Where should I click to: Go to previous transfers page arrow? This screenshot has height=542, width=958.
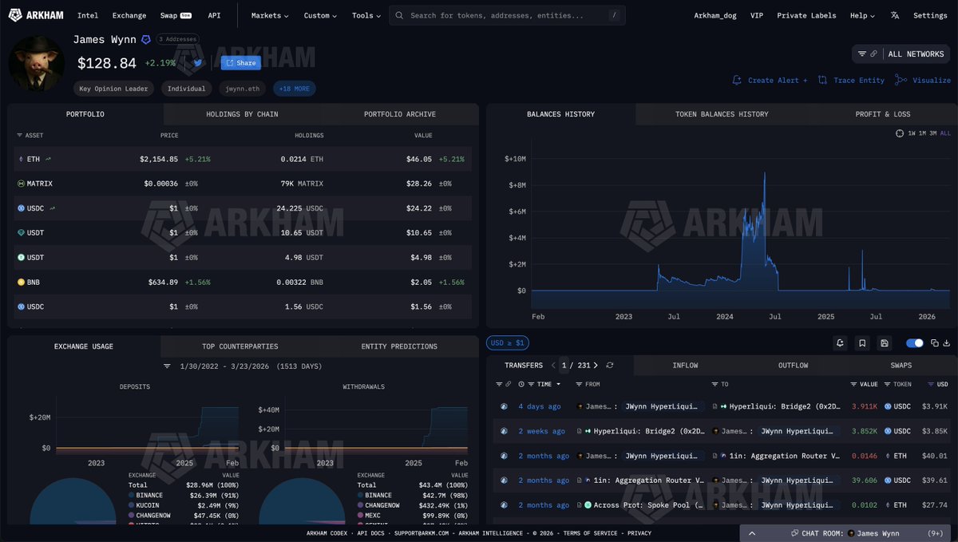(x=554, y=366)
